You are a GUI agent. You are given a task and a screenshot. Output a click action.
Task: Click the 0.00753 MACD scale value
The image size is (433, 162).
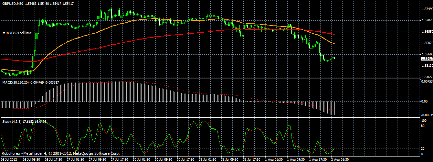coord(427,82)
